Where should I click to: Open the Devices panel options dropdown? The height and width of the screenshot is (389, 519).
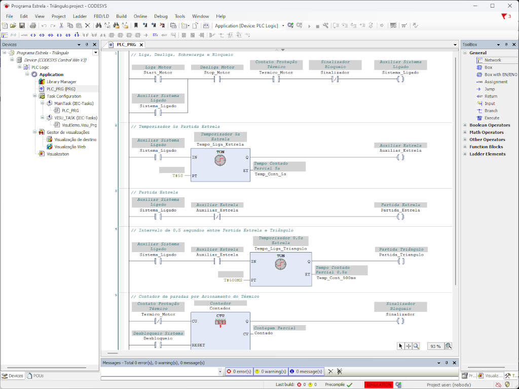click(79, 45)
